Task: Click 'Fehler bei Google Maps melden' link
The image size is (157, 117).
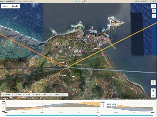Action: coord(148,99)
